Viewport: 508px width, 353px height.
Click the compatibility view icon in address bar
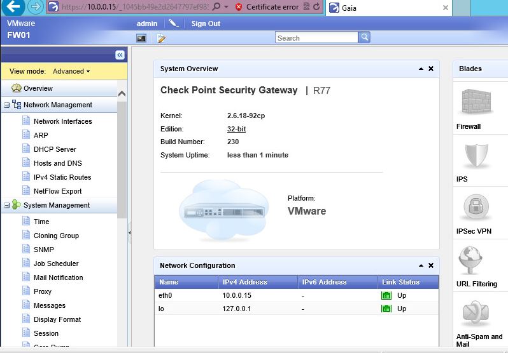pos(306,7)
